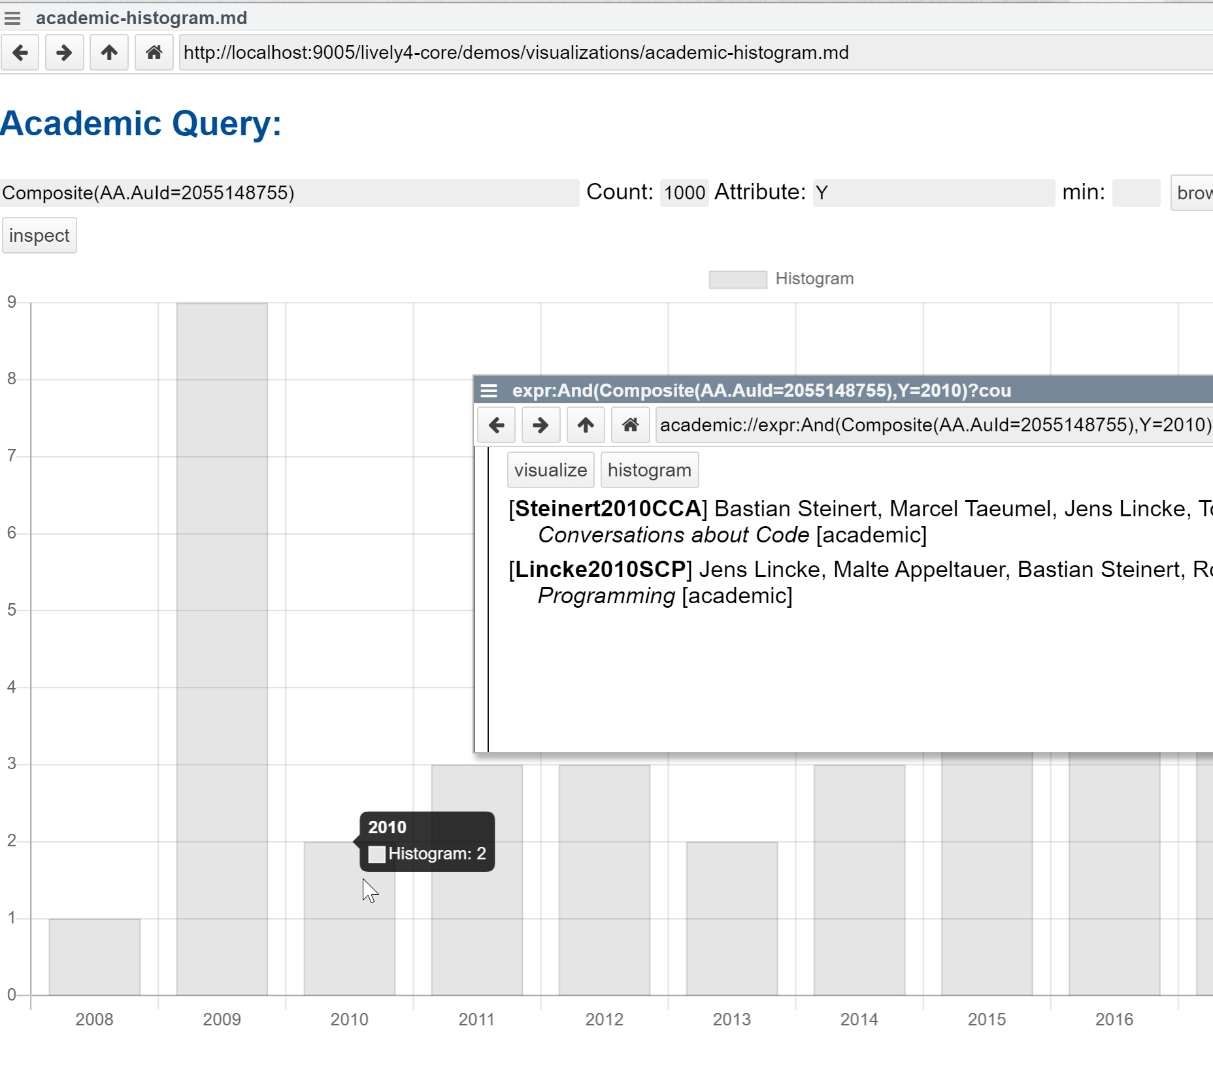Click the empty min input field
The width and height of the screenshot is (1213, 1077).
coord(1136,193)
